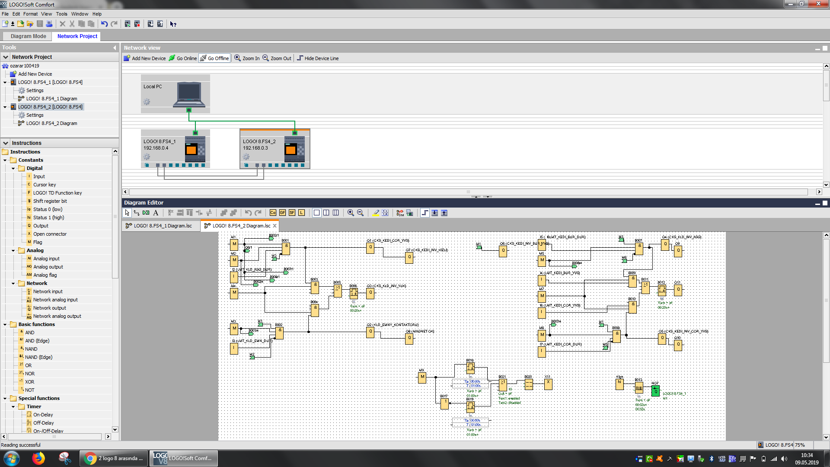The image size is (830, 467).
Task: Show Special Functions toolbar (SF icon)
Action: click(292, 213)
